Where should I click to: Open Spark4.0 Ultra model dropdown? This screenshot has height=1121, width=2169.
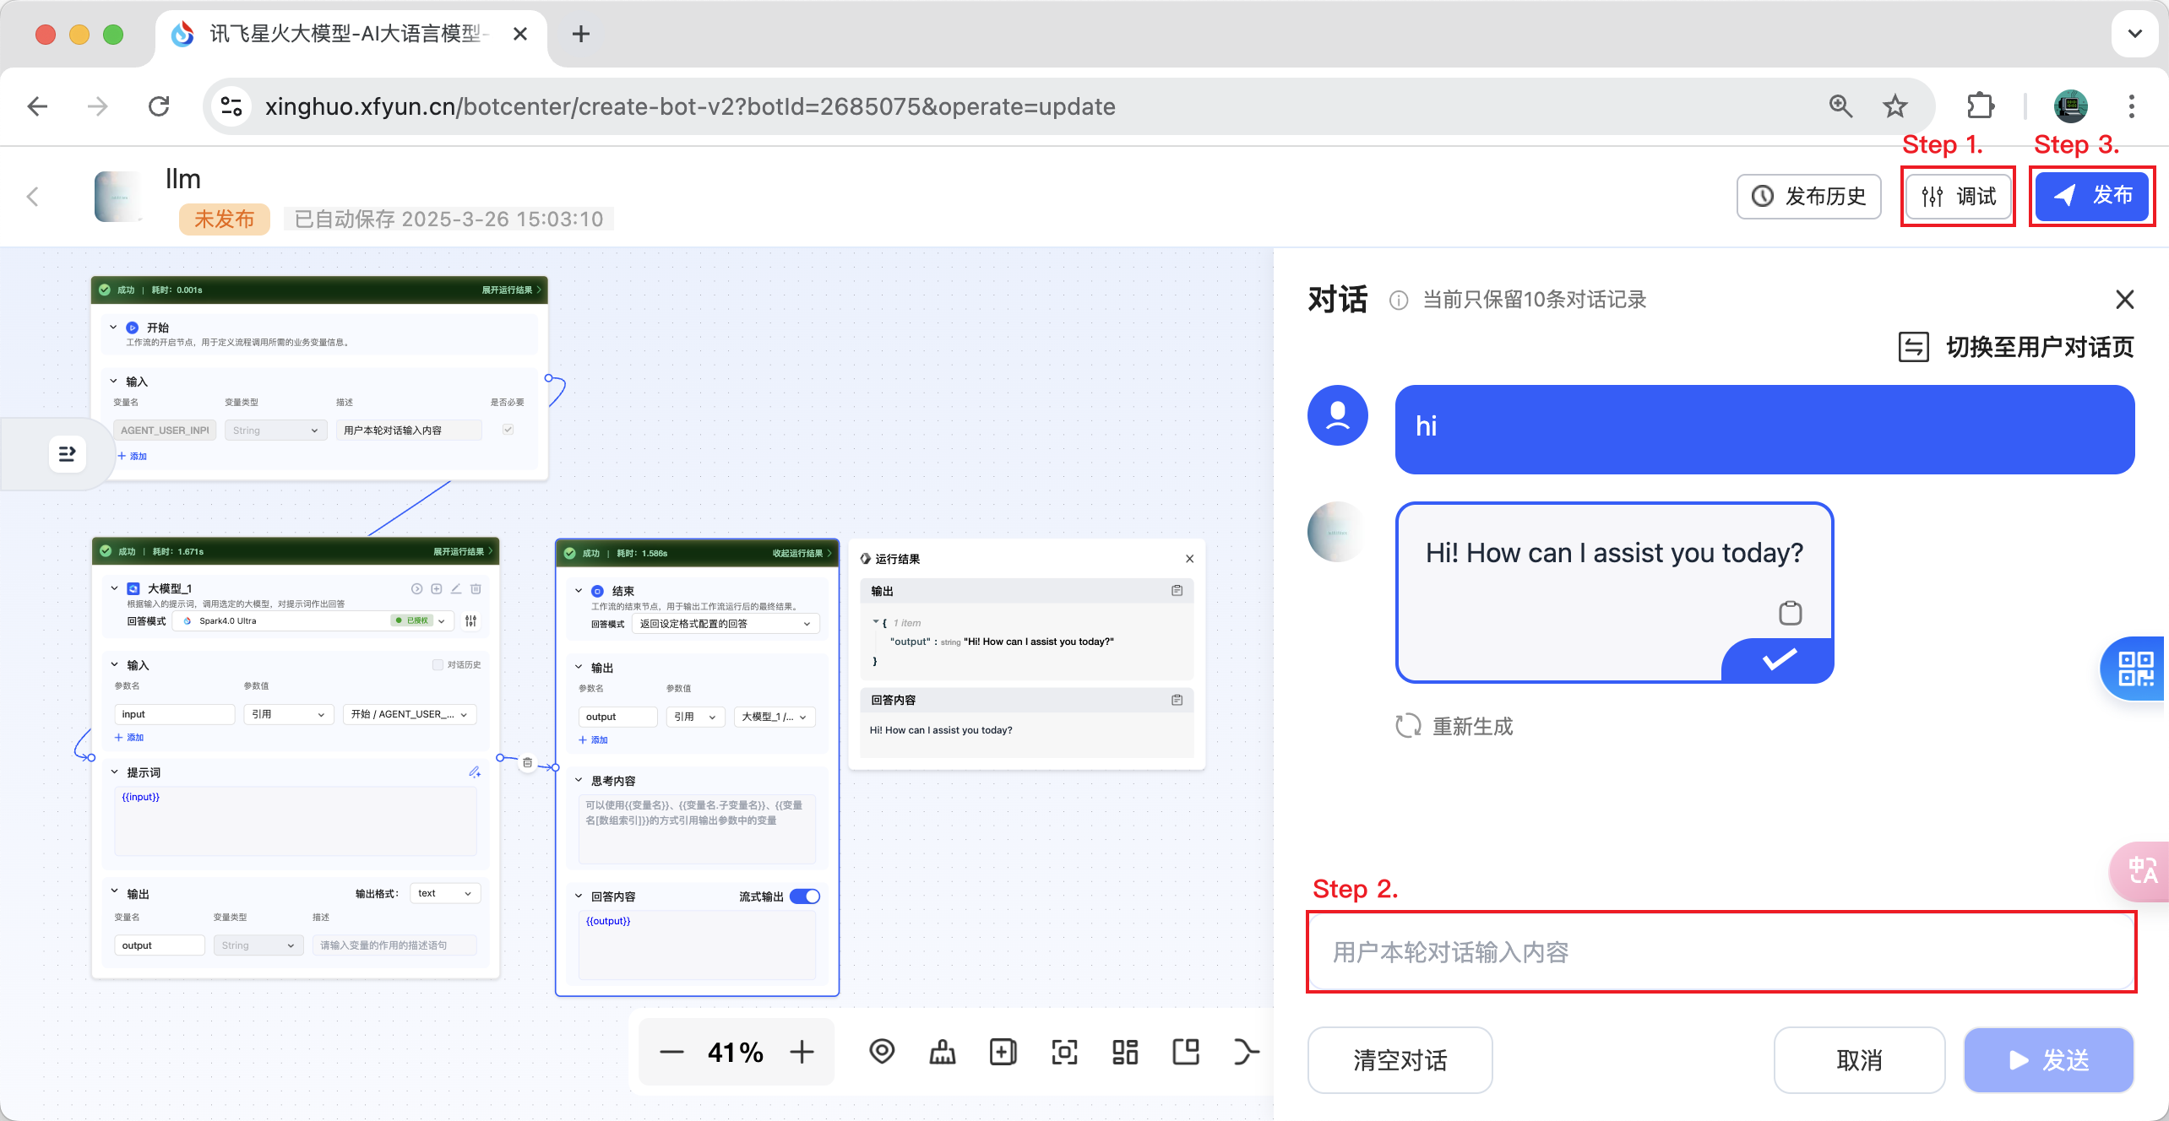(x=313, y=620)
